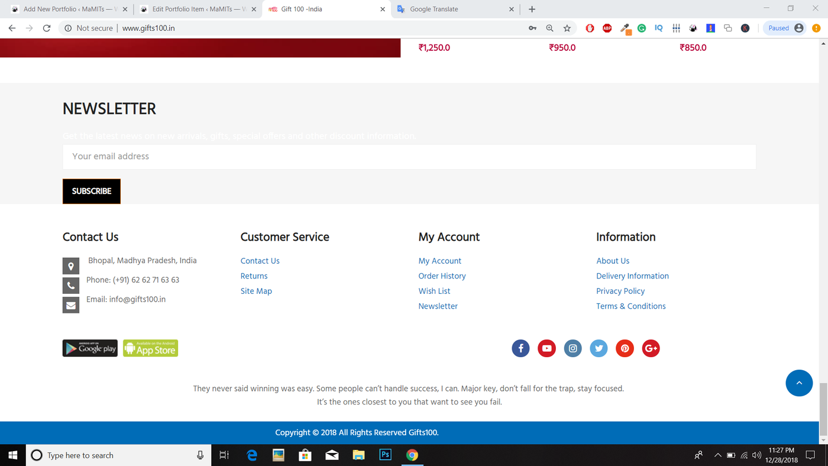Screen dimensions: 828x466
Task: Switch to the Google Translate tab
Action: [452, 9]
